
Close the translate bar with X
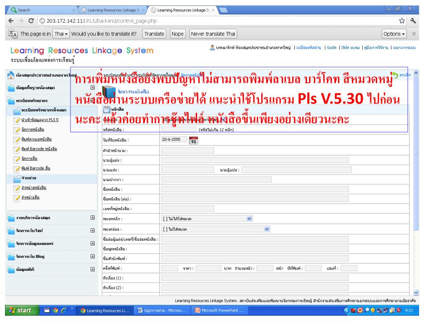point(414,34)
